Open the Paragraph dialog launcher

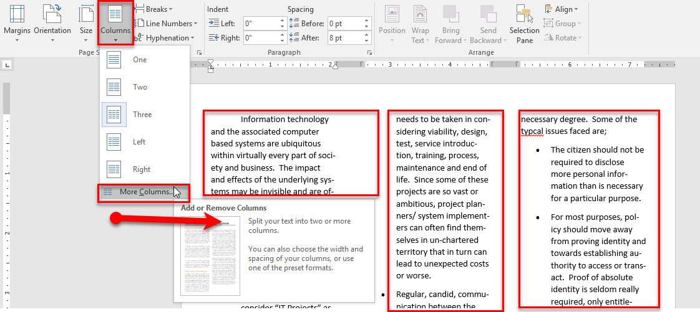(369, 52)
